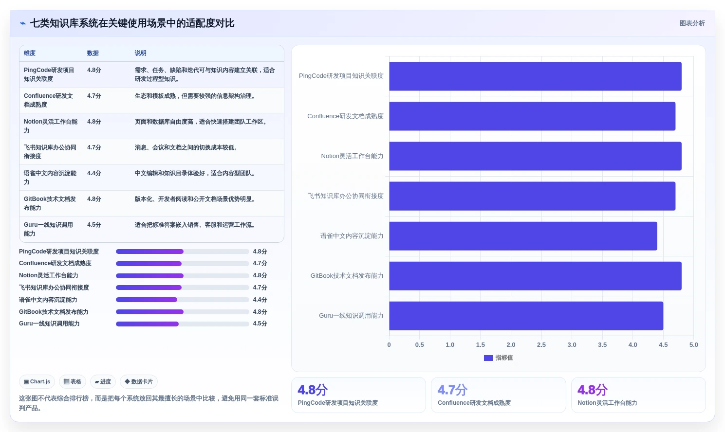
Task: Click y-axis label GitBook技术文档发布能力 in chart
Action: click(x=347, y=276)
